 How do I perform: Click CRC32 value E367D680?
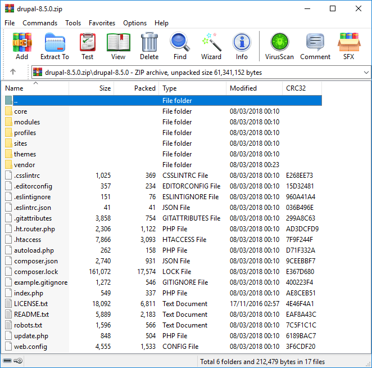click(300, 272)
